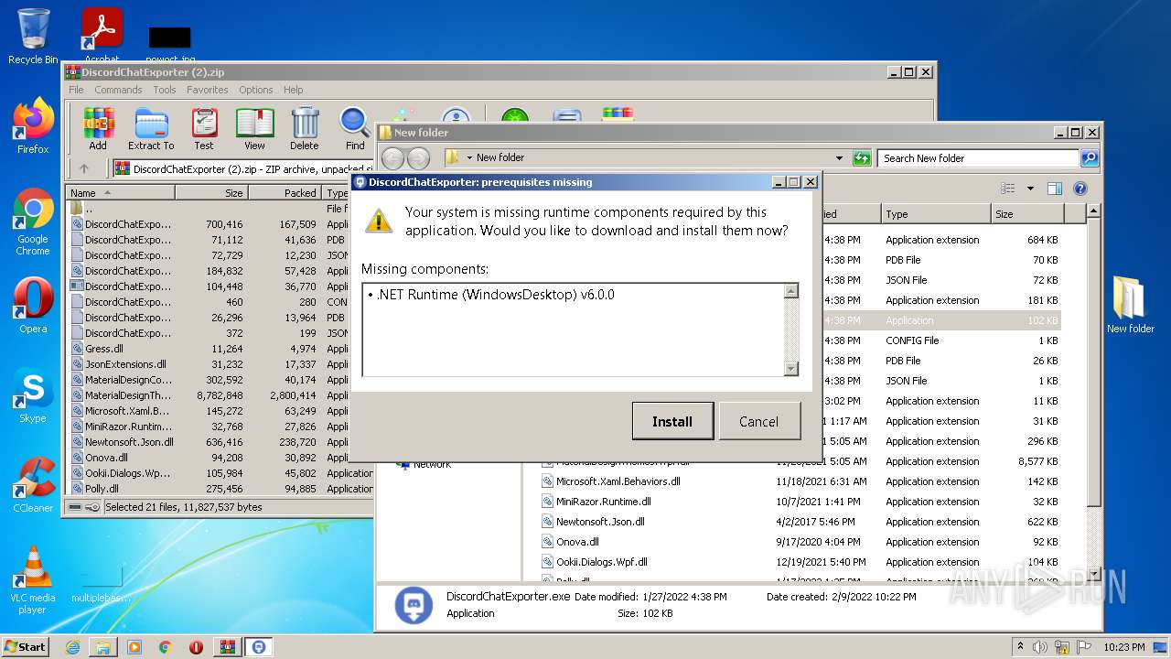Open New folder icon on desktop
Viewport: 1171px width, 659px height.
(x=1131, y=305)
